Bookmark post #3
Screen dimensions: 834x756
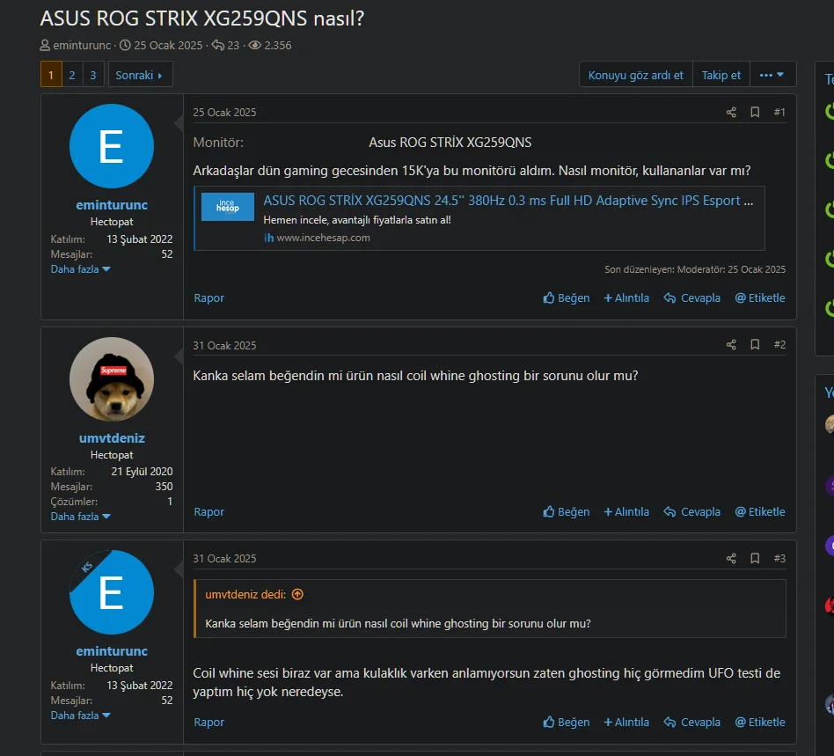(x=755, y=558)
